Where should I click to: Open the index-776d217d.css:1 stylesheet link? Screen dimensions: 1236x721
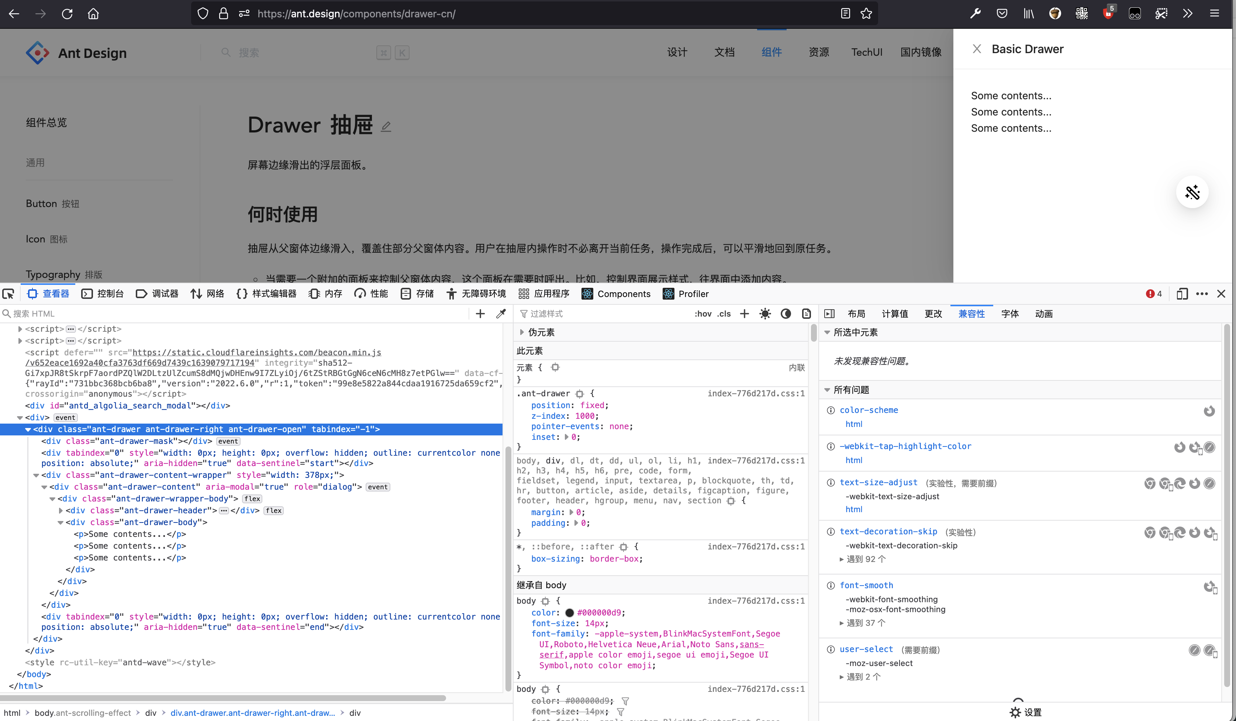[x=756, y=393]
